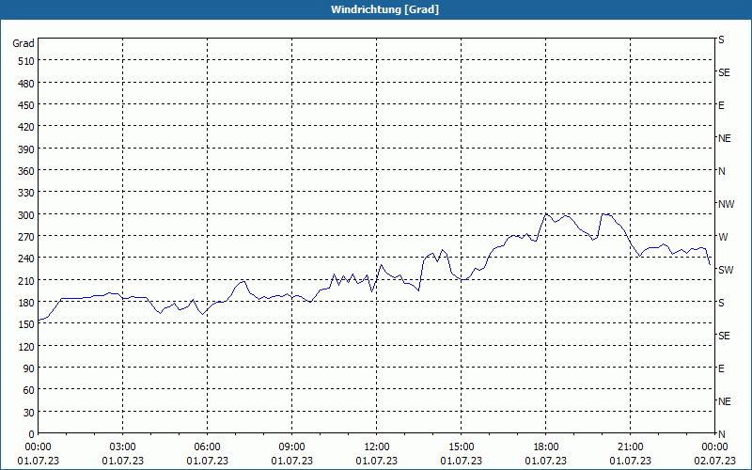
Task: Click the 390 degree axis label
Action: pyautogui.click(x=26, y=149)
